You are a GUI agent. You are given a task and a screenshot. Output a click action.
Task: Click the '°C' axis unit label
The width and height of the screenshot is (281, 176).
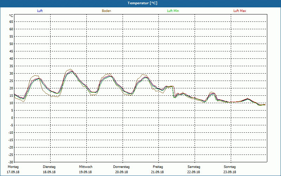point(11,16)
